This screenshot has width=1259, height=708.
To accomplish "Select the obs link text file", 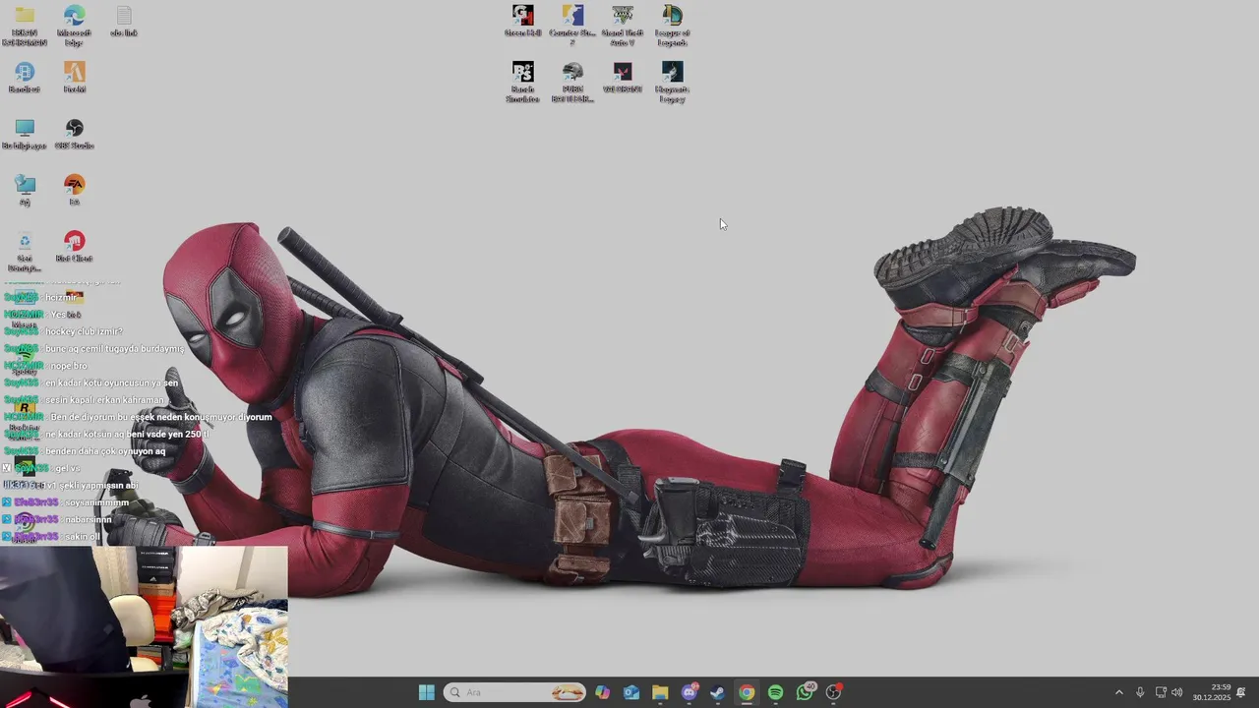I will pyautogui.click(x=123, y=22).
